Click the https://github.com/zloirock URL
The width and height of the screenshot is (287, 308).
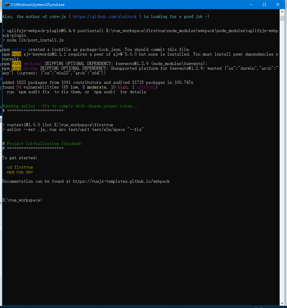tap(105, 17)
